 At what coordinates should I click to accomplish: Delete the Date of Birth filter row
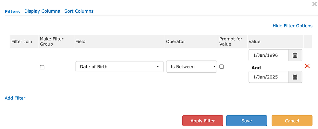coord(307,66)
